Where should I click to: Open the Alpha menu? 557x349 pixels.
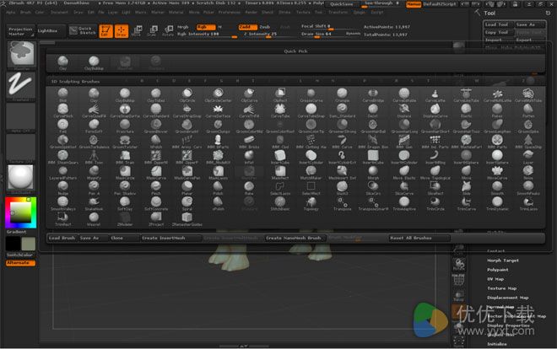[x=11, y=12]
